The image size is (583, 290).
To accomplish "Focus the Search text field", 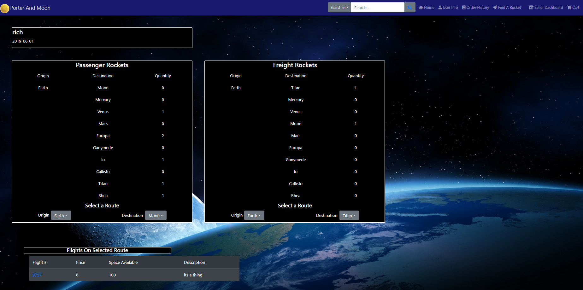I will pos(378,8).
